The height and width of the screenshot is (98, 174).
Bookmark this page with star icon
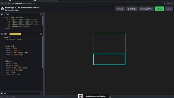coord(164,4)
